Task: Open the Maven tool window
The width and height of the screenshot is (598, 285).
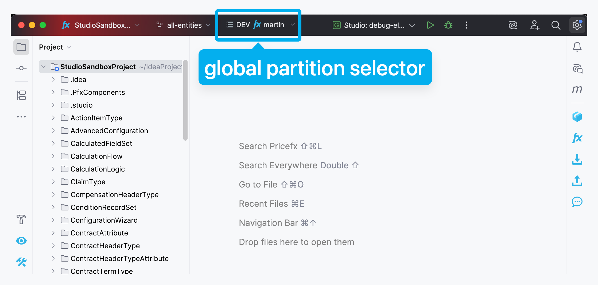Action: [577, 89]
